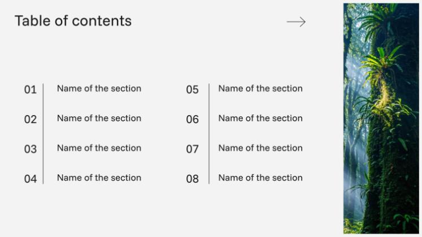Select 'Name of the section' beside 01
The width and height of the screenshot is (422, 237).
99,89
